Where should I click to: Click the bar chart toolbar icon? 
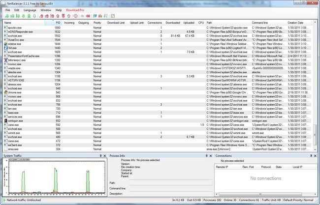pyautogui.click(x=100, y=16)
